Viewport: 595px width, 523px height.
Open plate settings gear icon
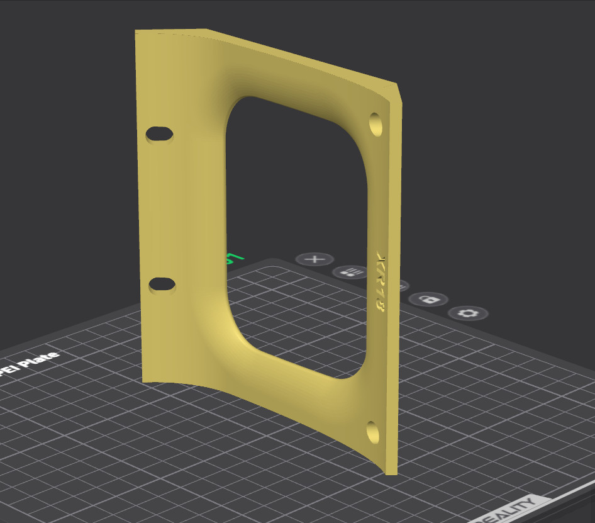pos(468,313)
